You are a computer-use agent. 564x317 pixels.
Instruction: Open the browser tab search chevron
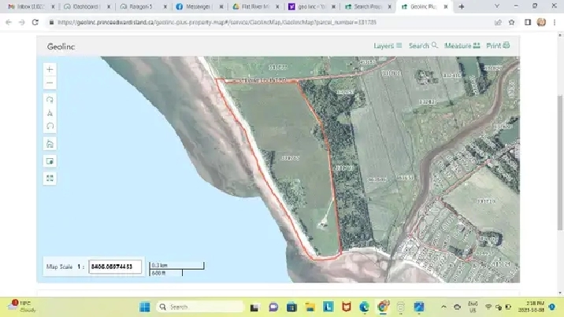pos(497,6)
